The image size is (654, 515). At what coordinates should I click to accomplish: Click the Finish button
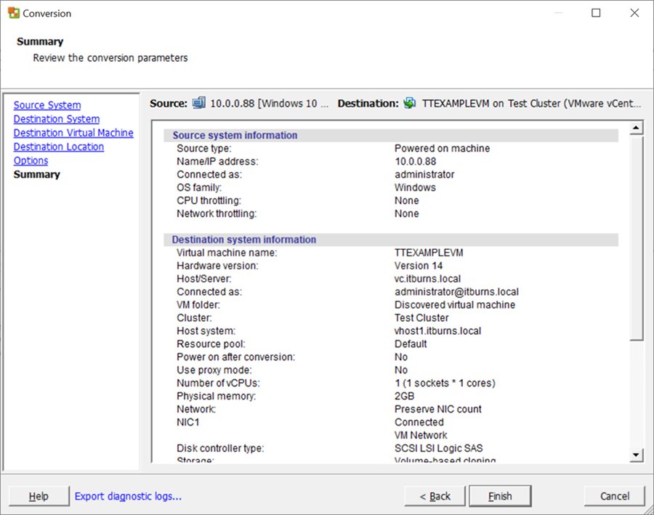pos(500,495)
